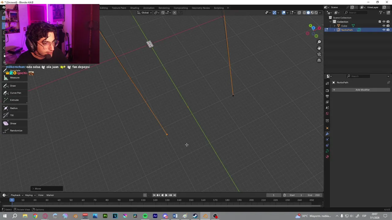Screen dimensions: 392x220
Task: Open the Modifiers wrench tab
Action: [x=327, y=134]
